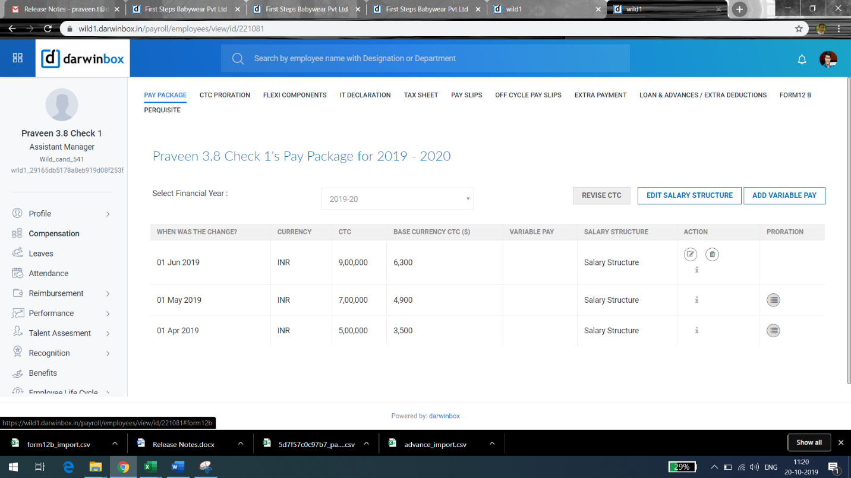The width and height of the screenshot is (851, 478).
Task: Open Microsoft Edge from the taskbar
Action: click(68, 467)
